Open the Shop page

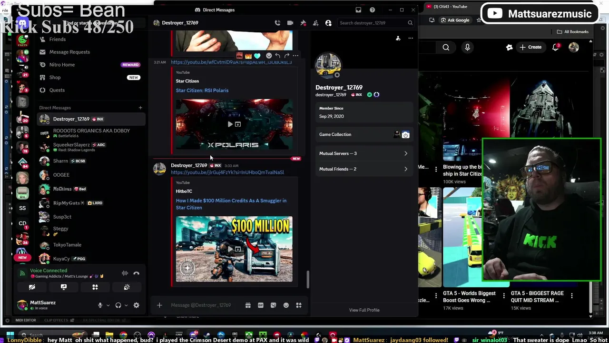(90, 77)
